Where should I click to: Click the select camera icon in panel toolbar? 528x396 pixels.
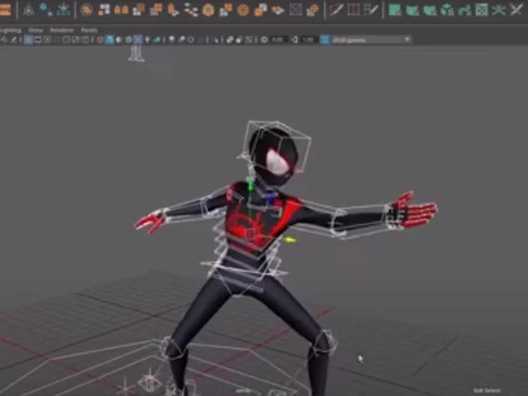pyautogui.click(x=4, y=40)
